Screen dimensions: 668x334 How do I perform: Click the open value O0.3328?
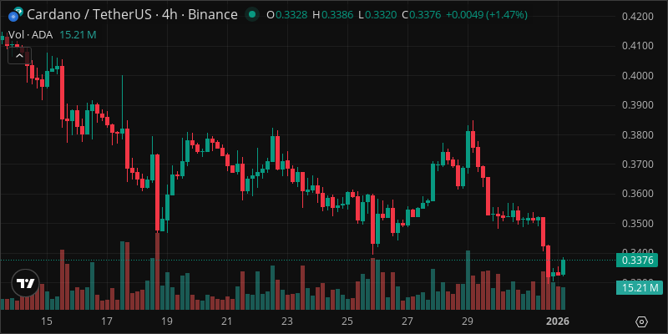(x=287, y=15)
